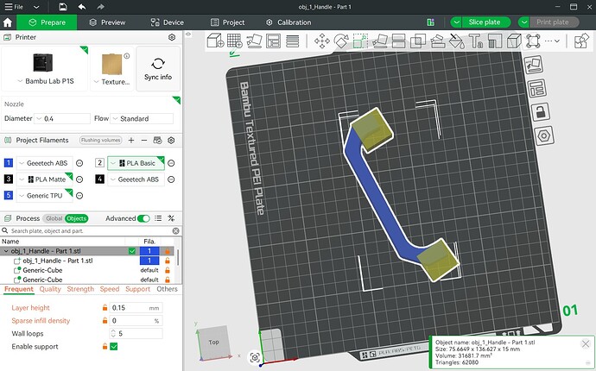The image size is (596, 371).
Task: Open the Calibration tab
Action: click(x=288, y=22)
